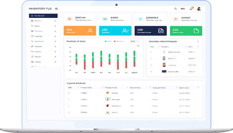The image size is (233, 133).
Task: Toggle the Purchase series in chart legend
Action: click(119, 41)
